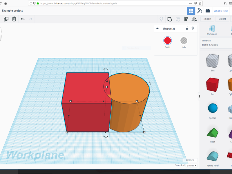
Task: Undo the last action
Action: [x=23, y=19]
